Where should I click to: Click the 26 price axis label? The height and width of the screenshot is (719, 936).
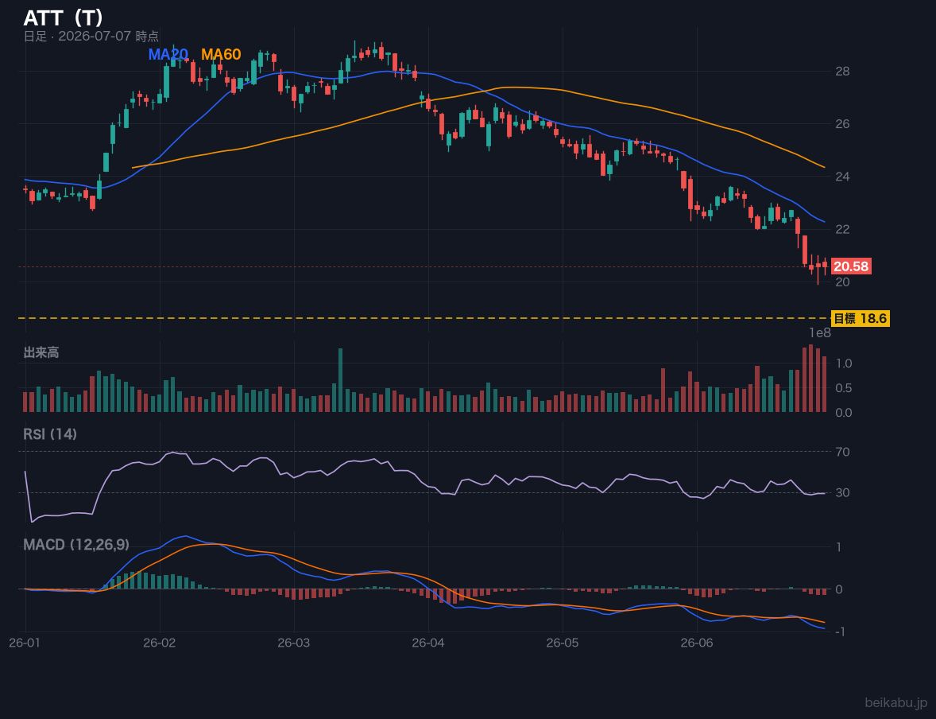(x=842, y=124)
